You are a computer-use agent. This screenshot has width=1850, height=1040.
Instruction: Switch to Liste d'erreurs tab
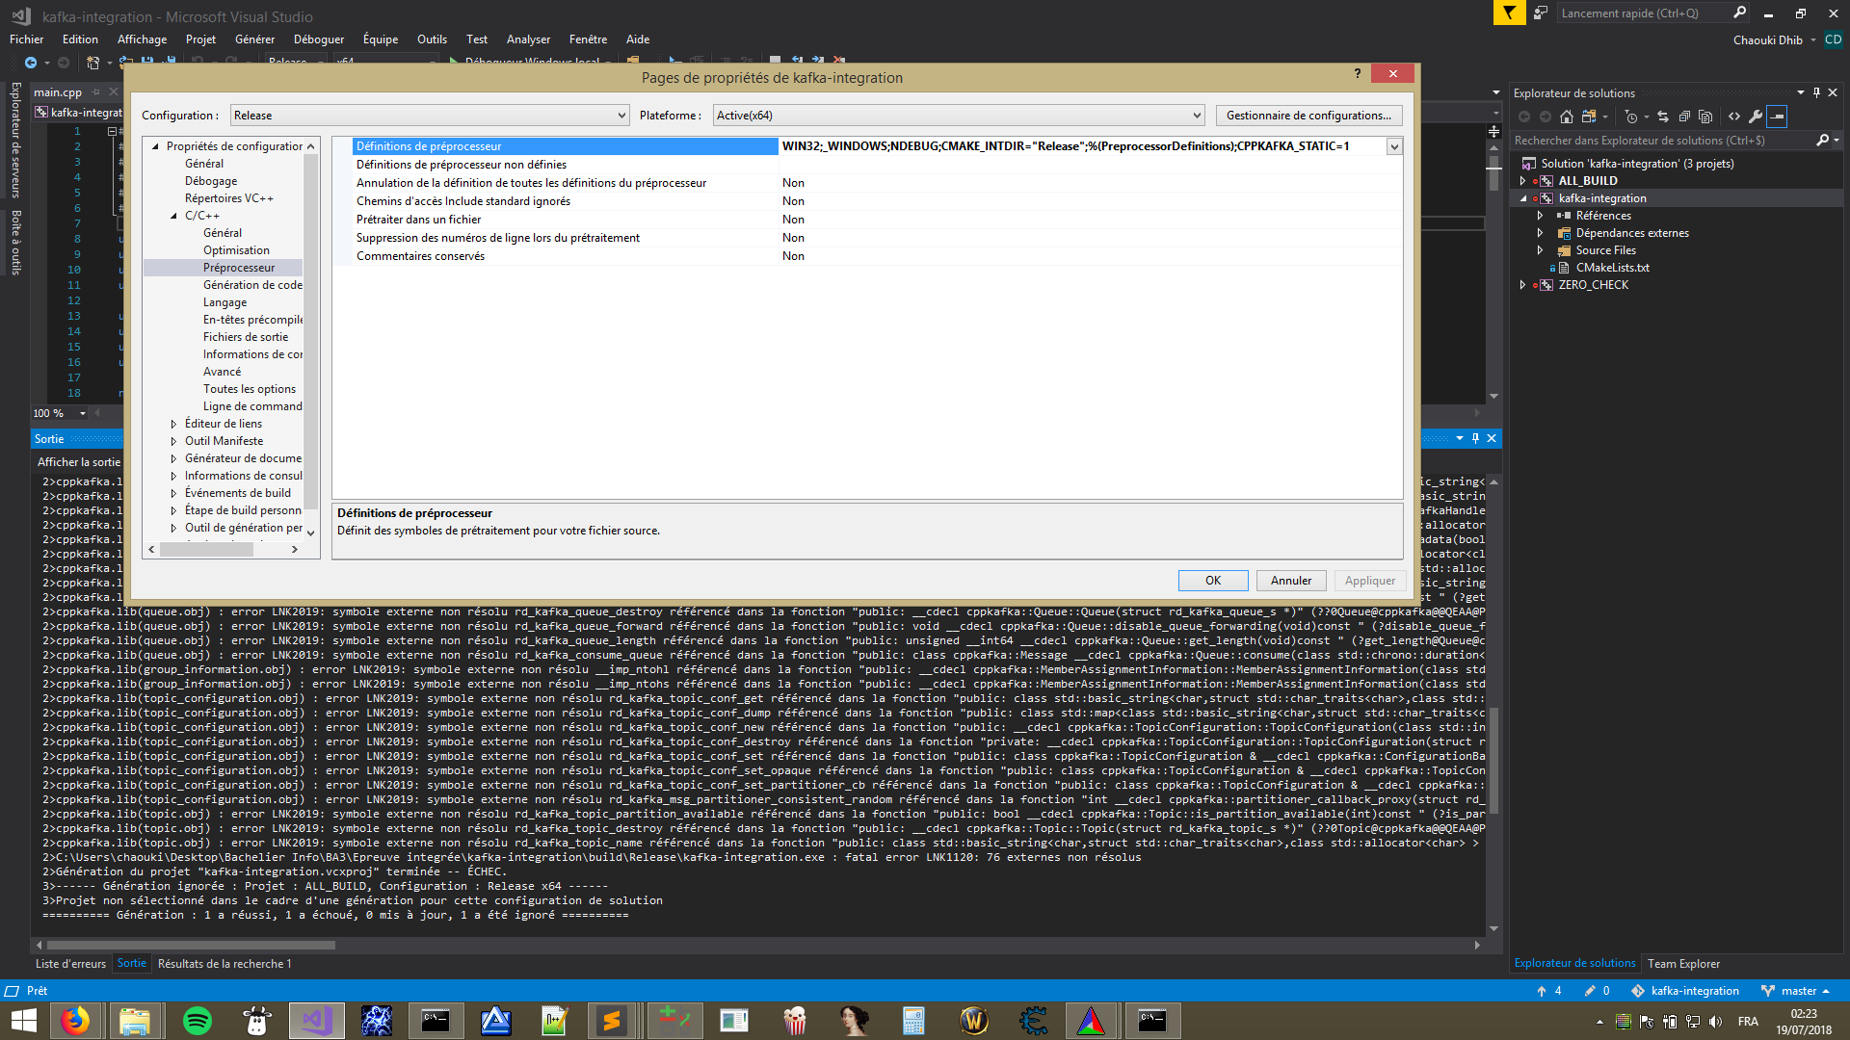[x=70, y=964]
